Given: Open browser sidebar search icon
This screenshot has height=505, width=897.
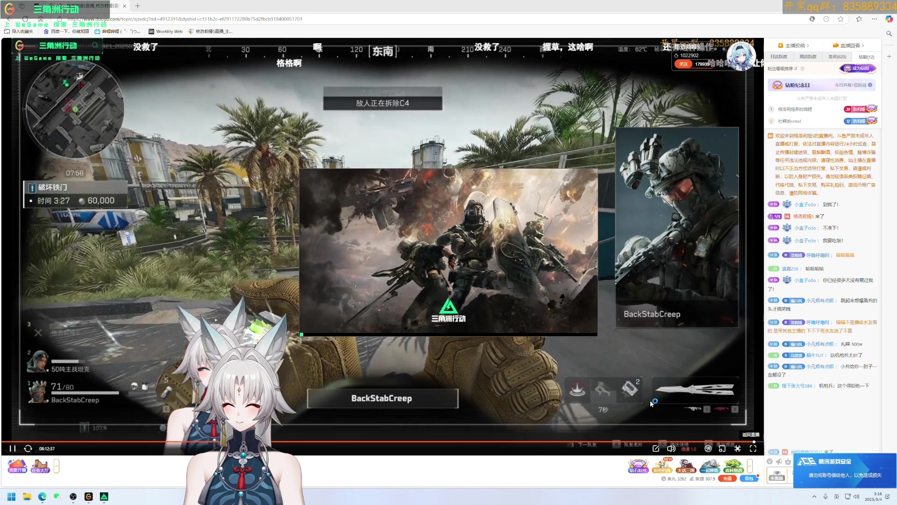Looking at the screenshot, I should [889, 34].
